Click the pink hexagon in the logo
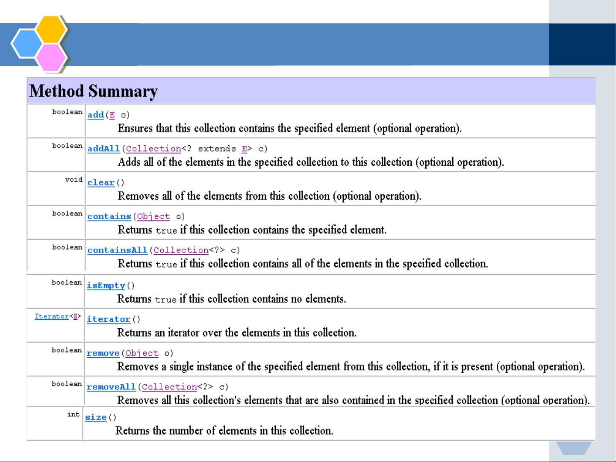616x462 pixels. [51, 57]
